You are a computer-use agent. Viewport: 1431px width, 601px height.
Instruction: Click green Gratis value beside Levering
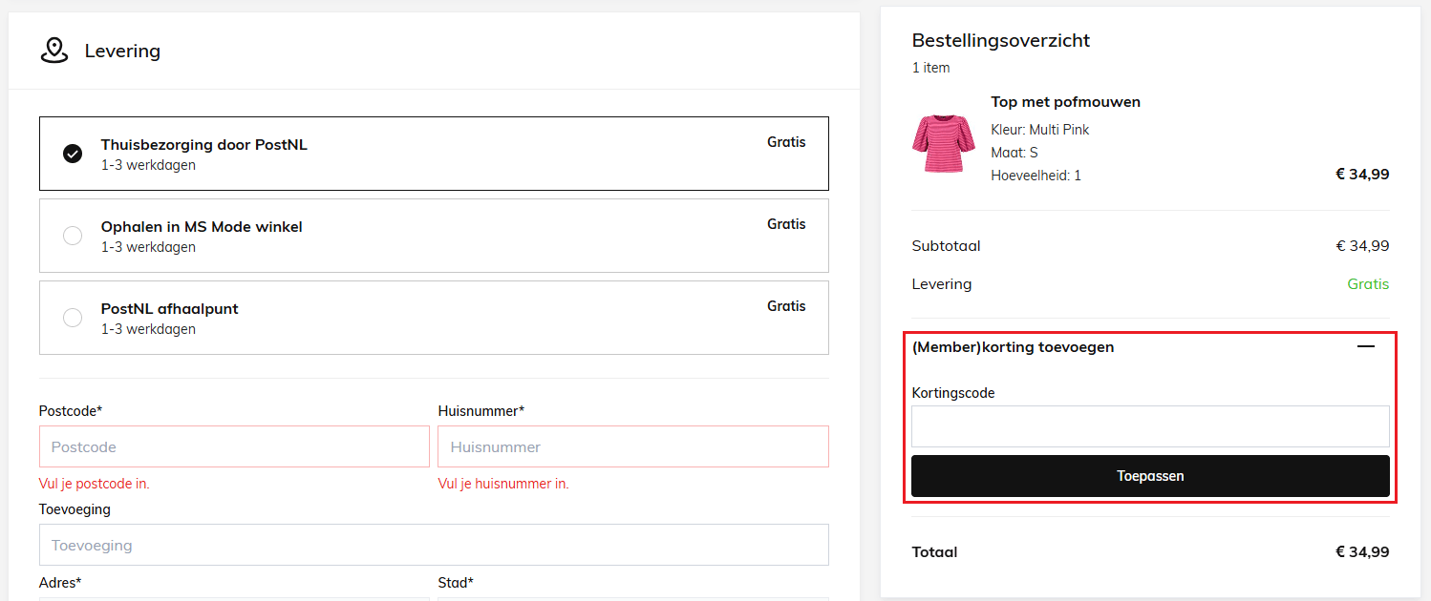click(x=1368, y=284)
